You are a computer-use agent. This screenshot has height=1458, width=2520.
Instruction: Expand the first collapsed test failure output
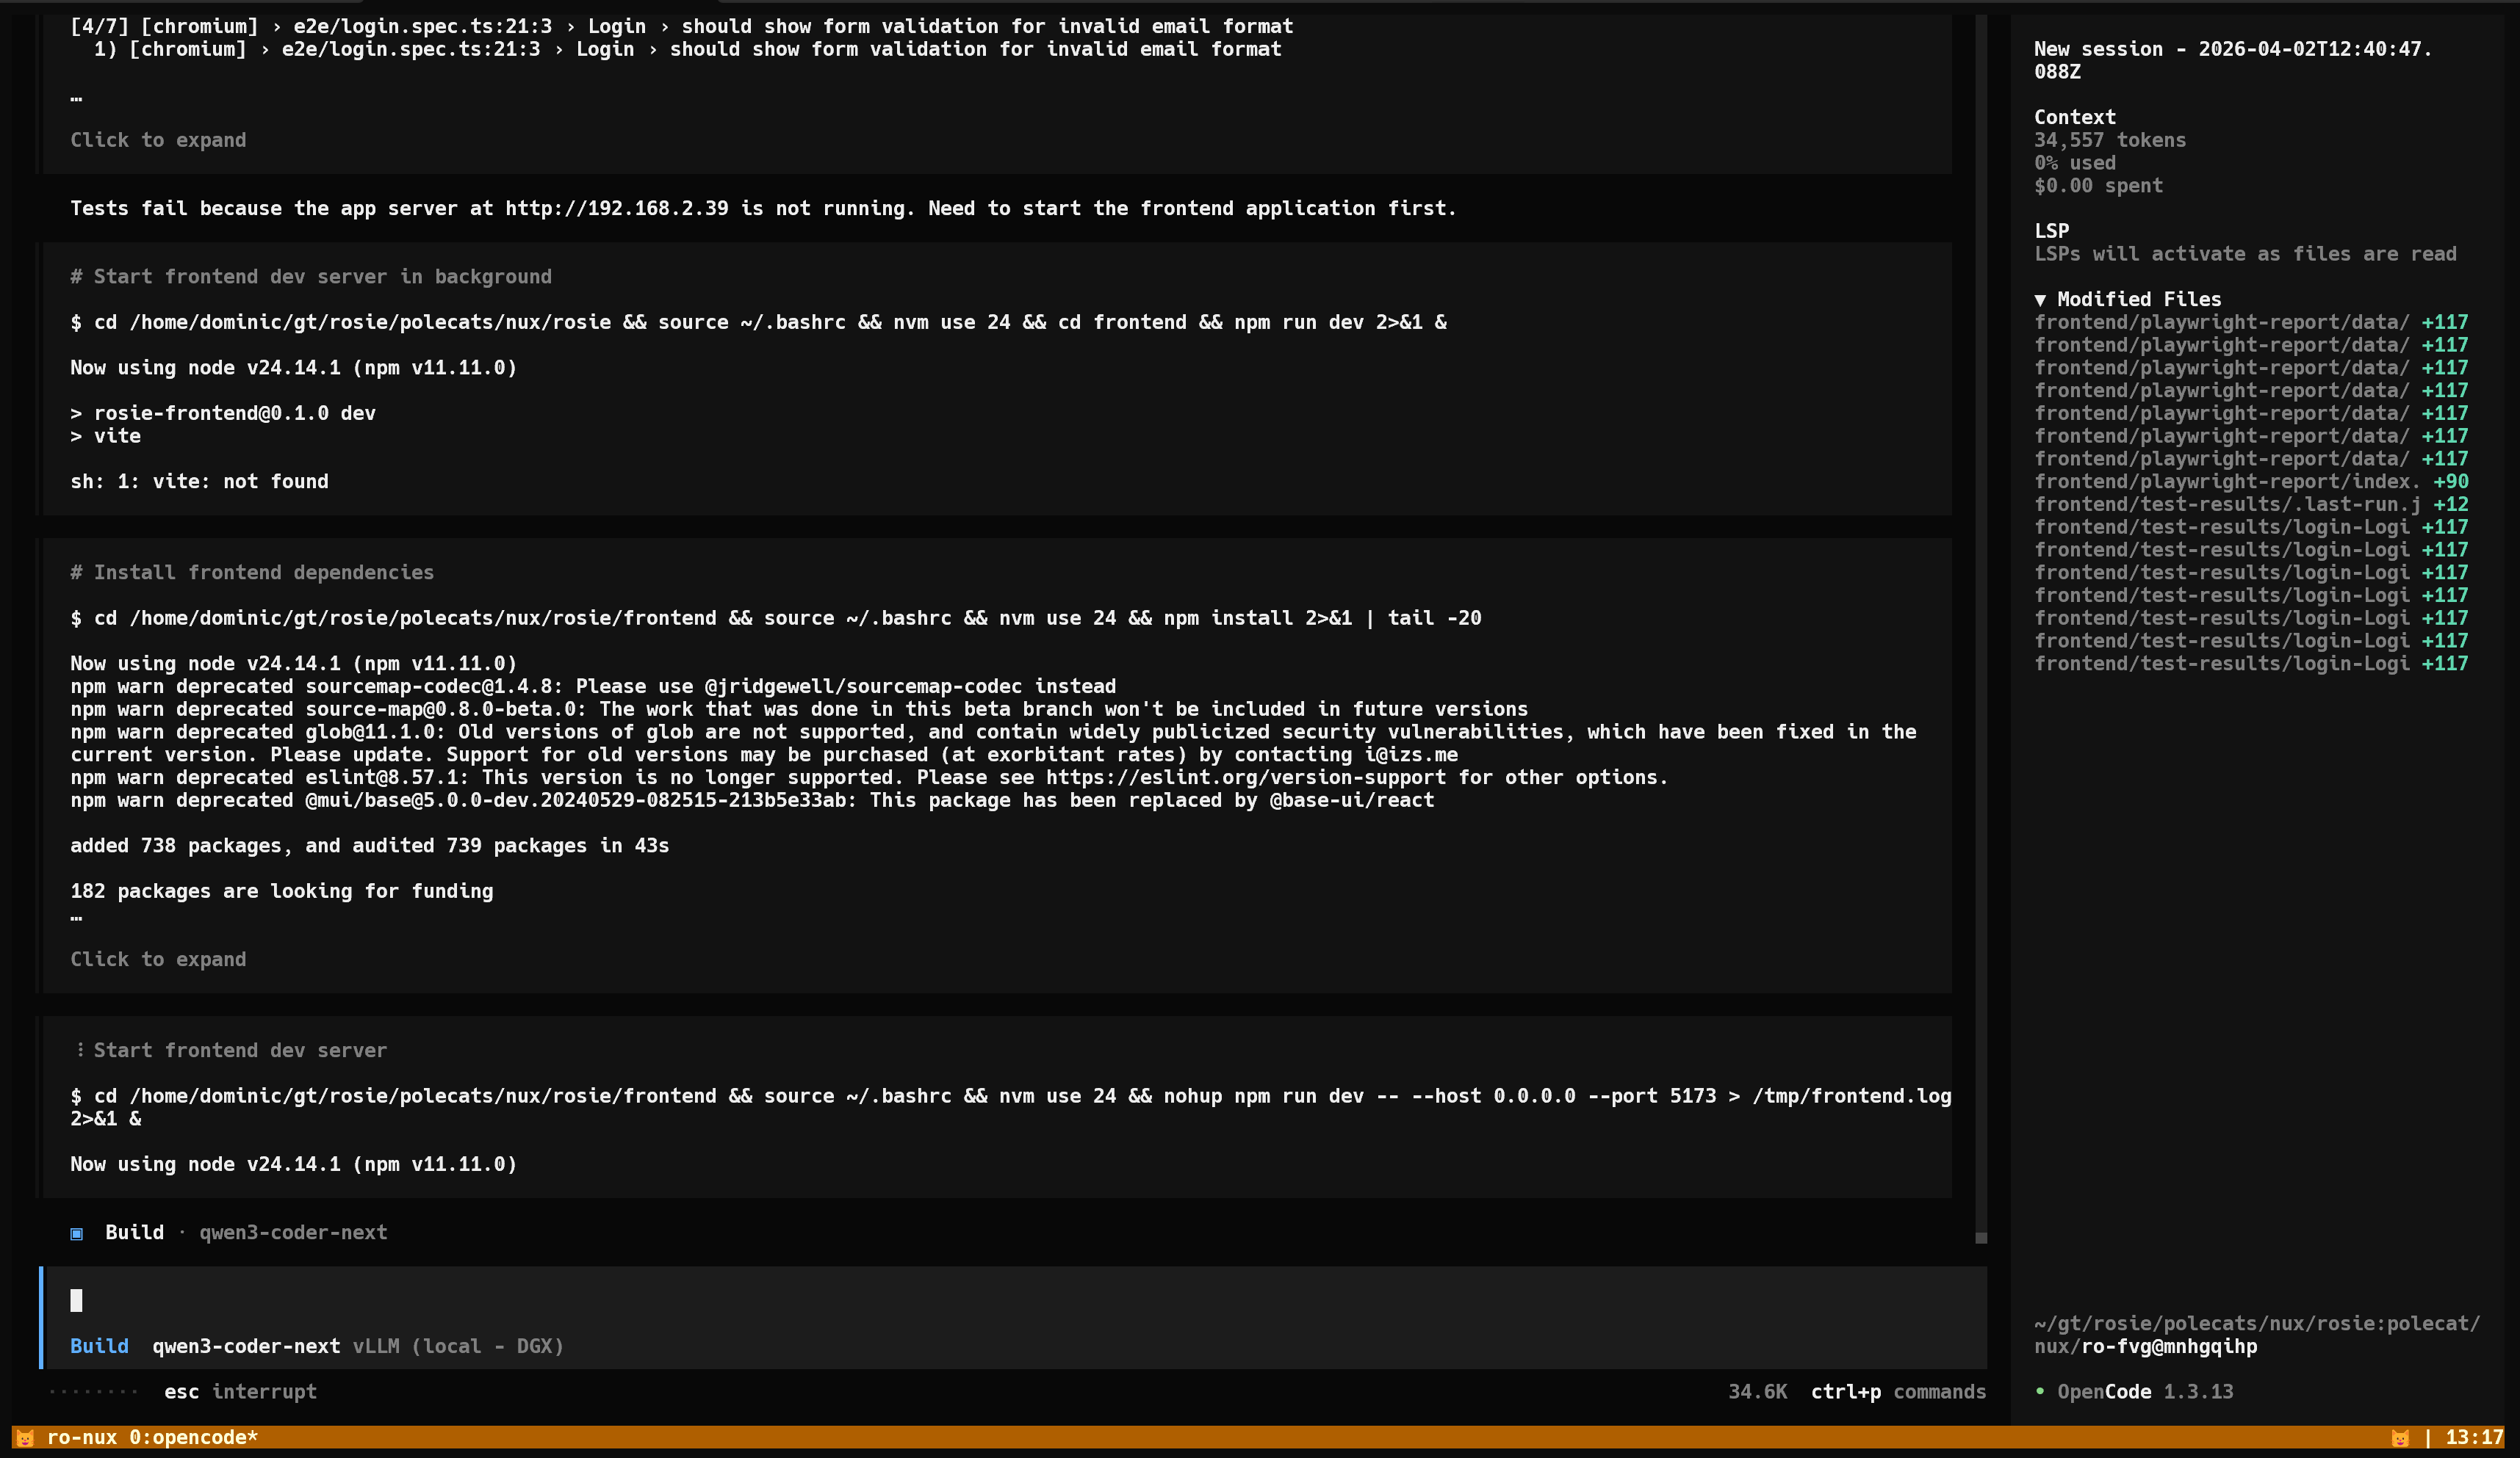[x=158, y=139]
